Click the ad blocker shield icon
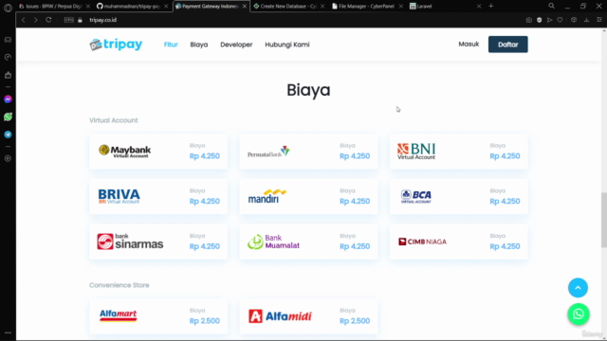Screen dimensions: 607x341 [540, 20]
